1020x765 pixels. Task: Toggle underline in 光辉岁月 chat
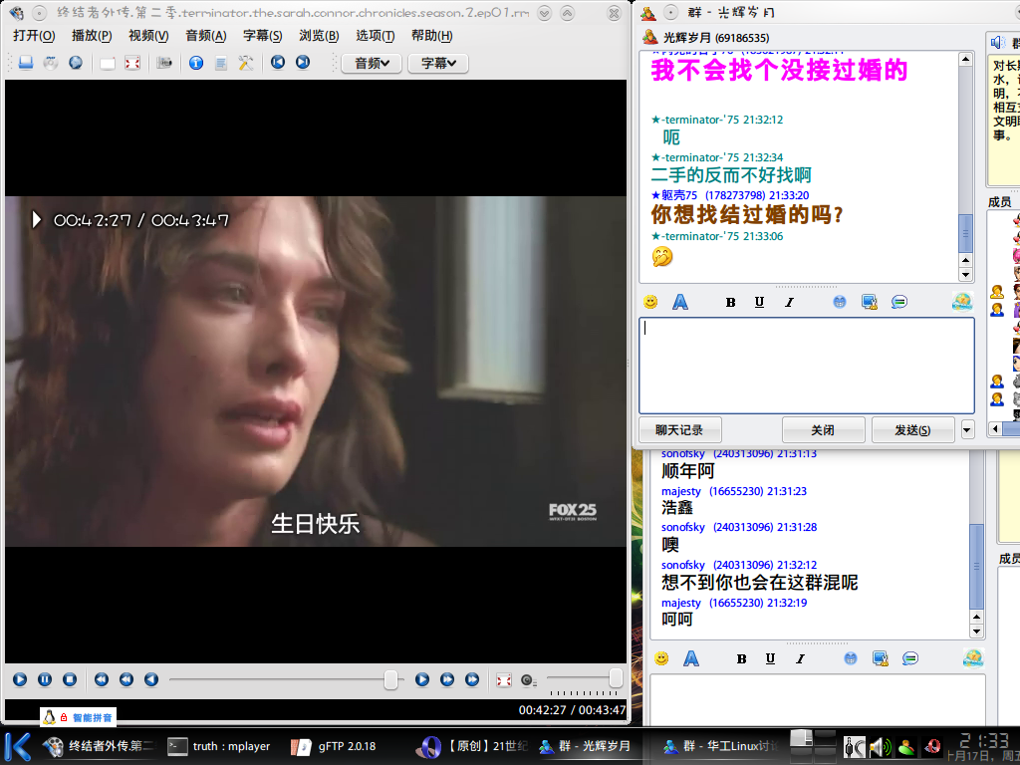(x=759, y=303)
